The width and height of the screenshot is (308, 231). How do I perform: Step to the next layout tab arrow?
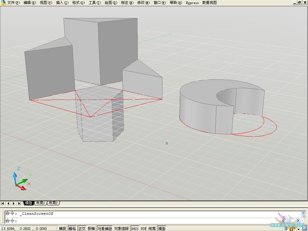[14, 203]
